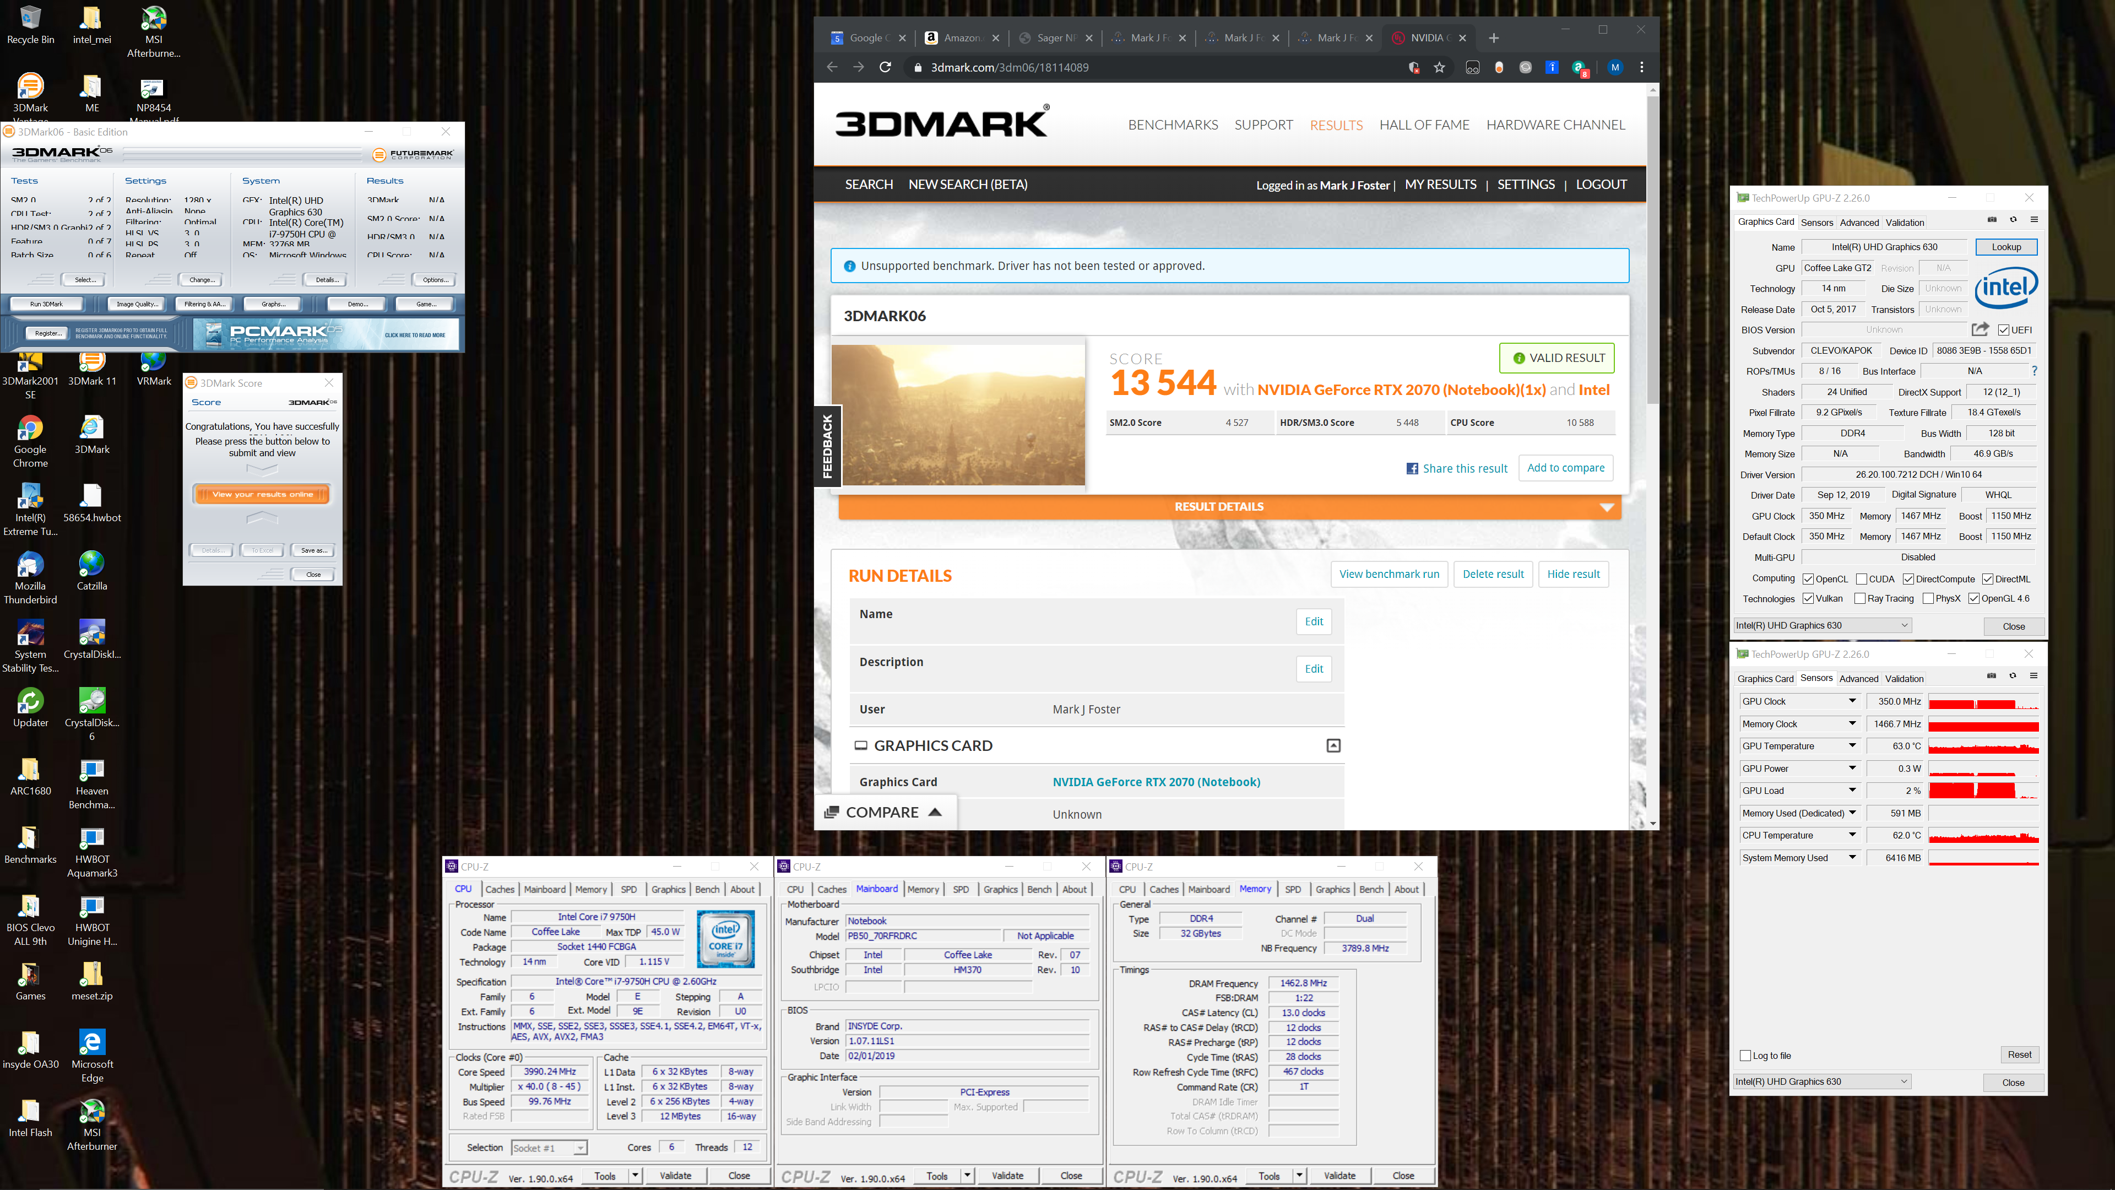Open the Intel Flash desktop folder
Screen dimensions: 2115x1190
30,1118
